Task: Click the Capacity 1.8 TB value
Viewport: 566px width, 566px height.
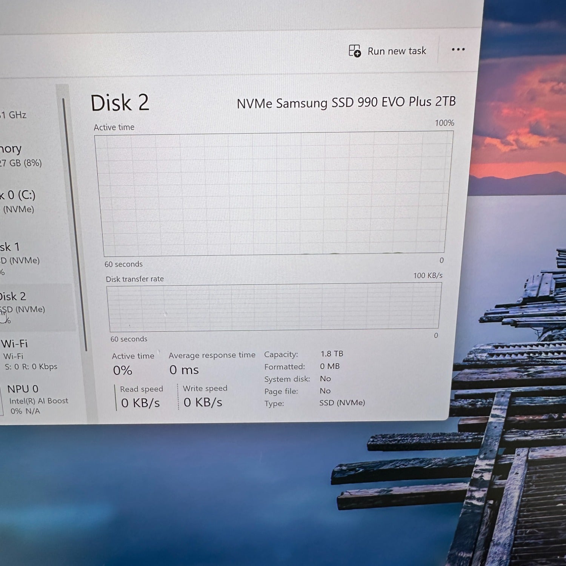Action: pyautogui.click(x=332, y=354)
